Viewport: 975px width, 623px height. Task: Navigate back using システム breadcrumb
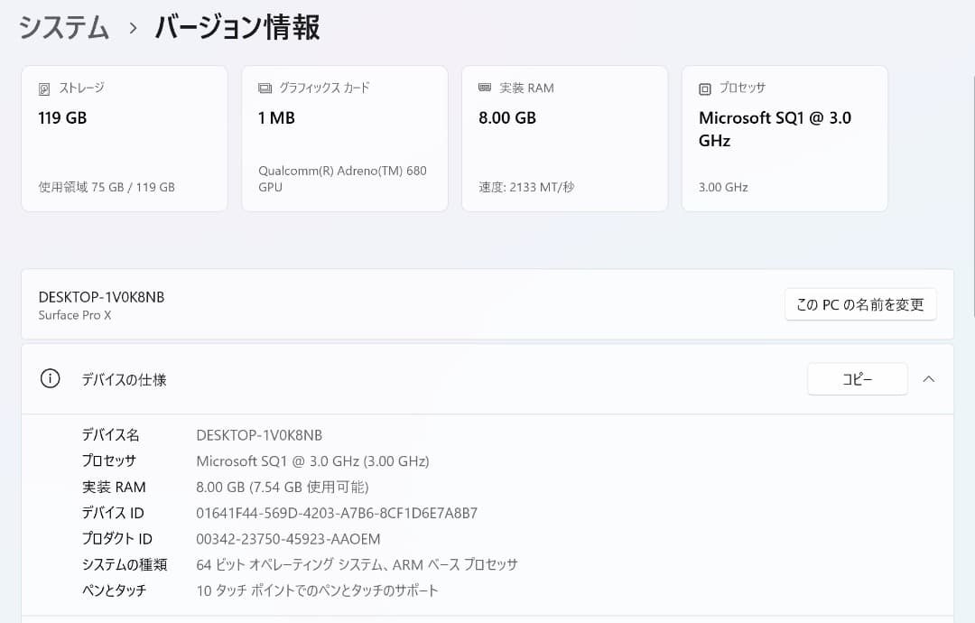click(x=63, y=27)
